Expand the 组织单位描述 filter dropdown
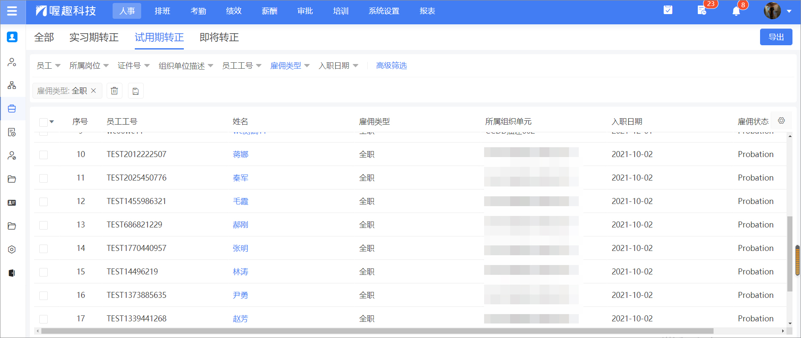Screen dimensions: 801x338 coord(186,66)
